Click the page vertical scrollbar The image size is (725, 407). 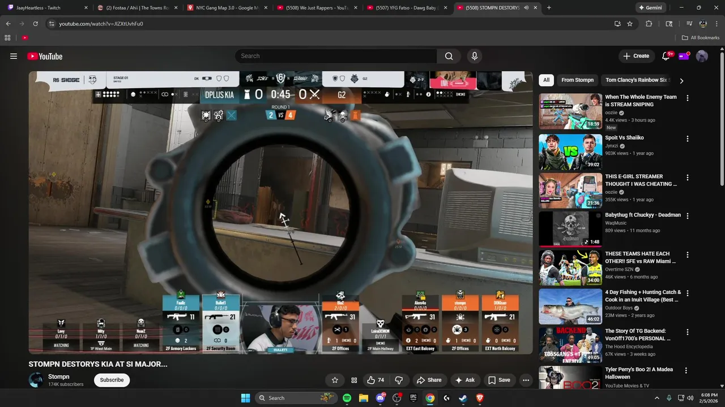click(x=722, y=118)
